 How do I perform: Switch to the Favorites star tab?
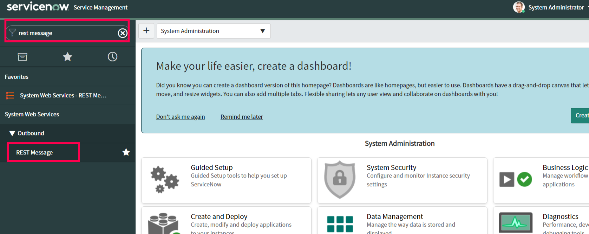point(67,57)
